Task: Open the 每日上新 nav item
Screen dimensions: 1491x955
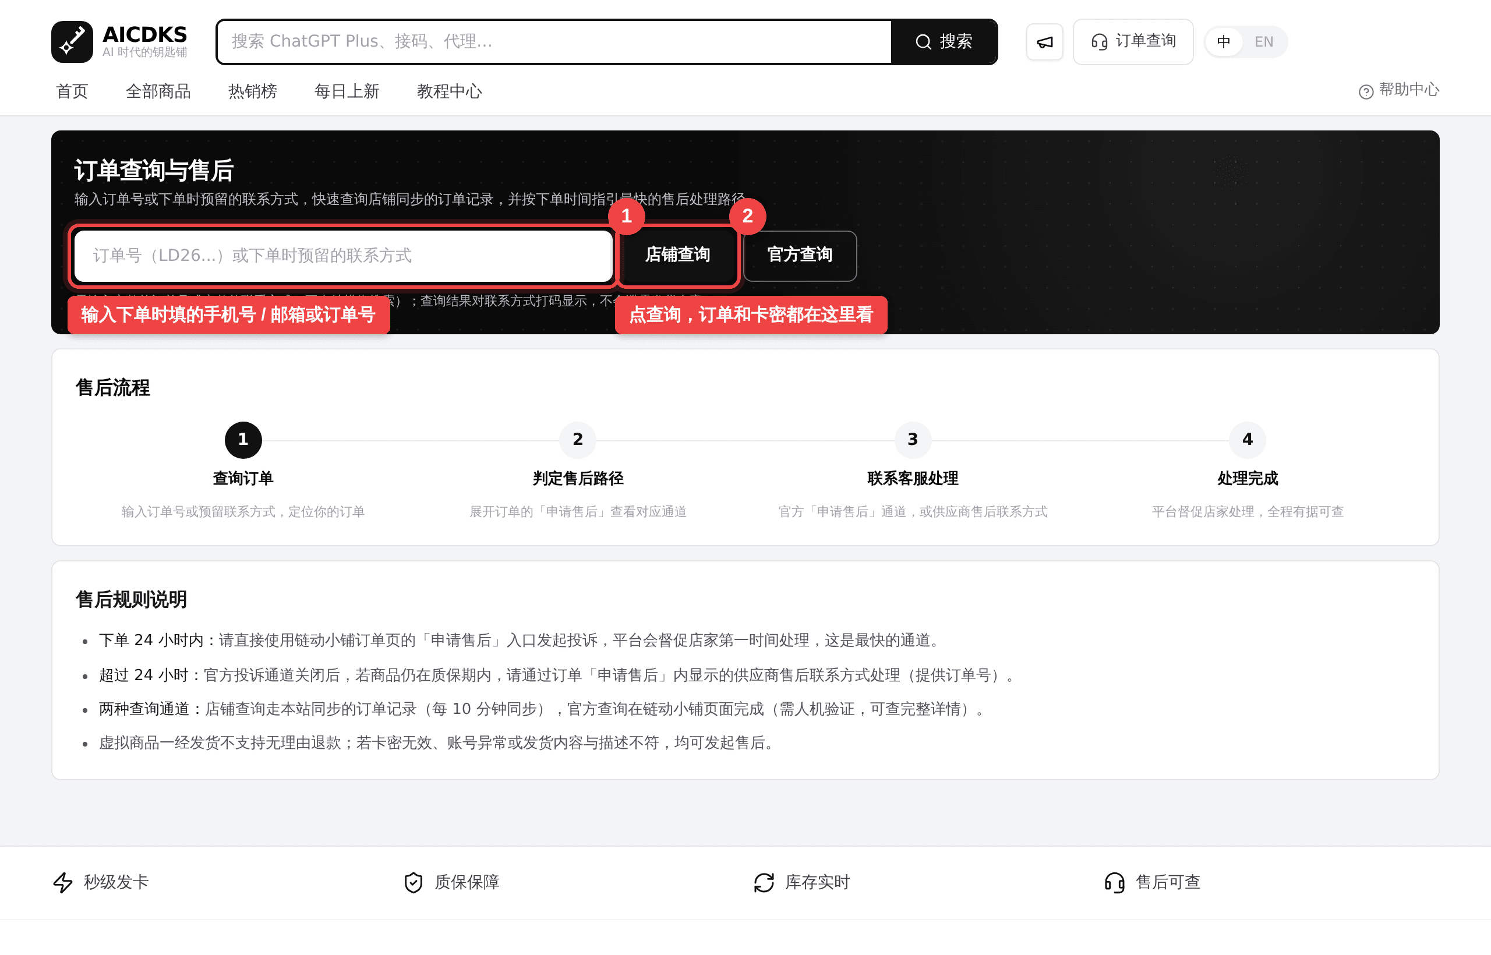Action: (347, 92)
